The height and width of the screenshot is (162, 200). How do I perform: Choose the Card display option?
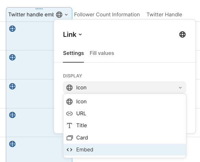point(125,138)
